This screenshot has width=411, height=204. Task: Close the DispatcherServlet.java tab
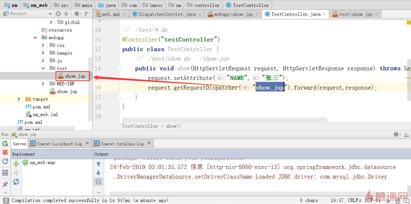[x=200, y=14]
